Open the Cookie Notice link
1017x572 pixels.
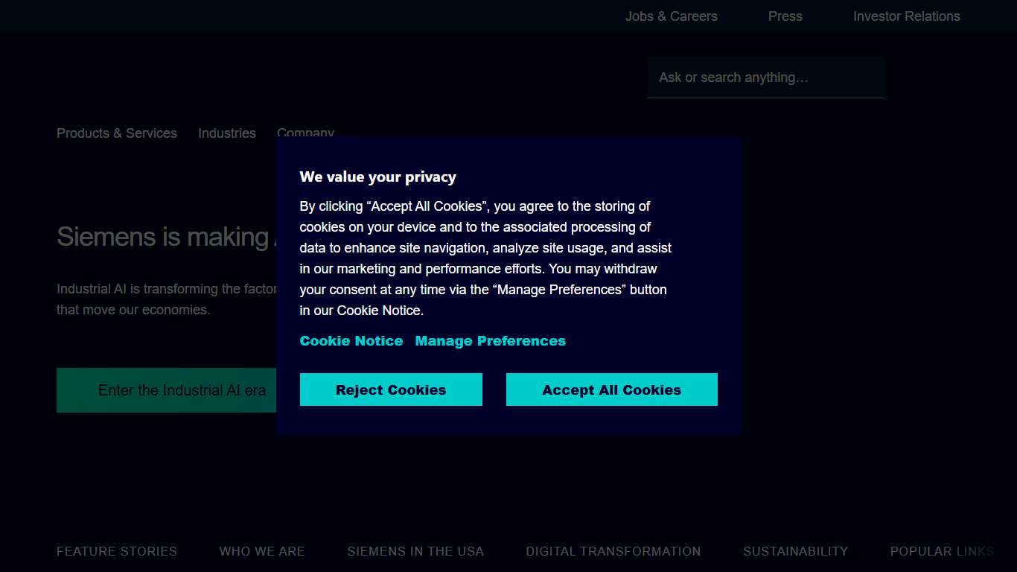pyautogui.click(x=351, y=341)
